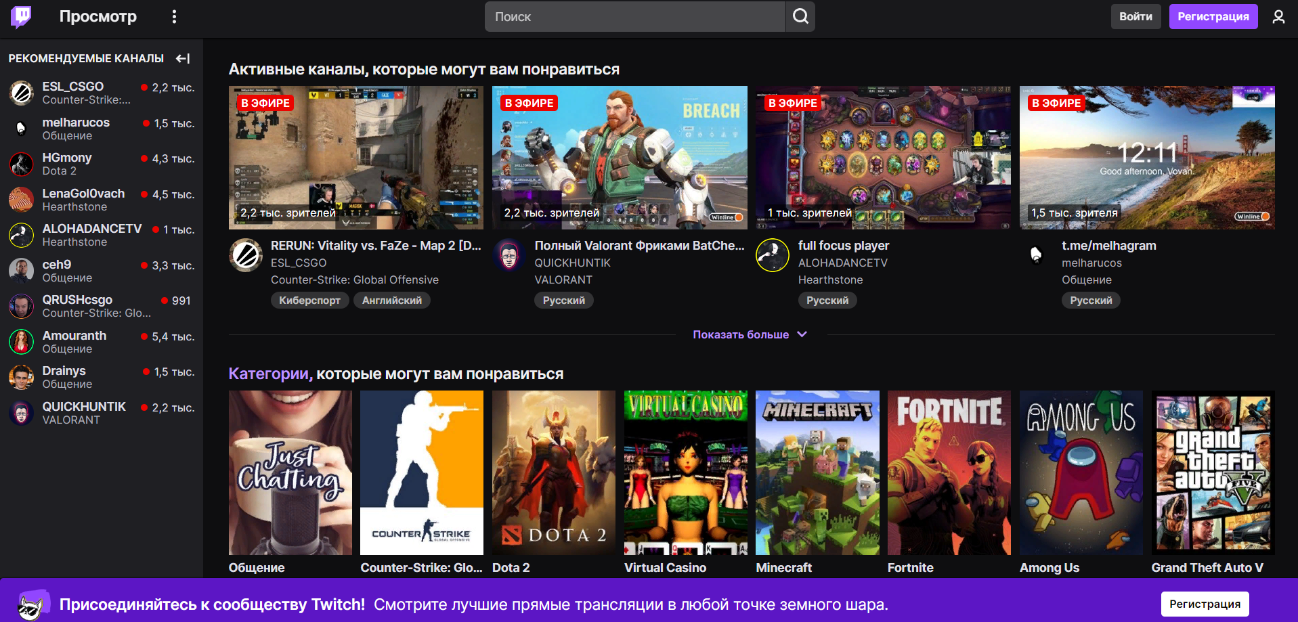Open ceh9 avatar in sidebar
Screen dimensions: 1298x622
21,271
